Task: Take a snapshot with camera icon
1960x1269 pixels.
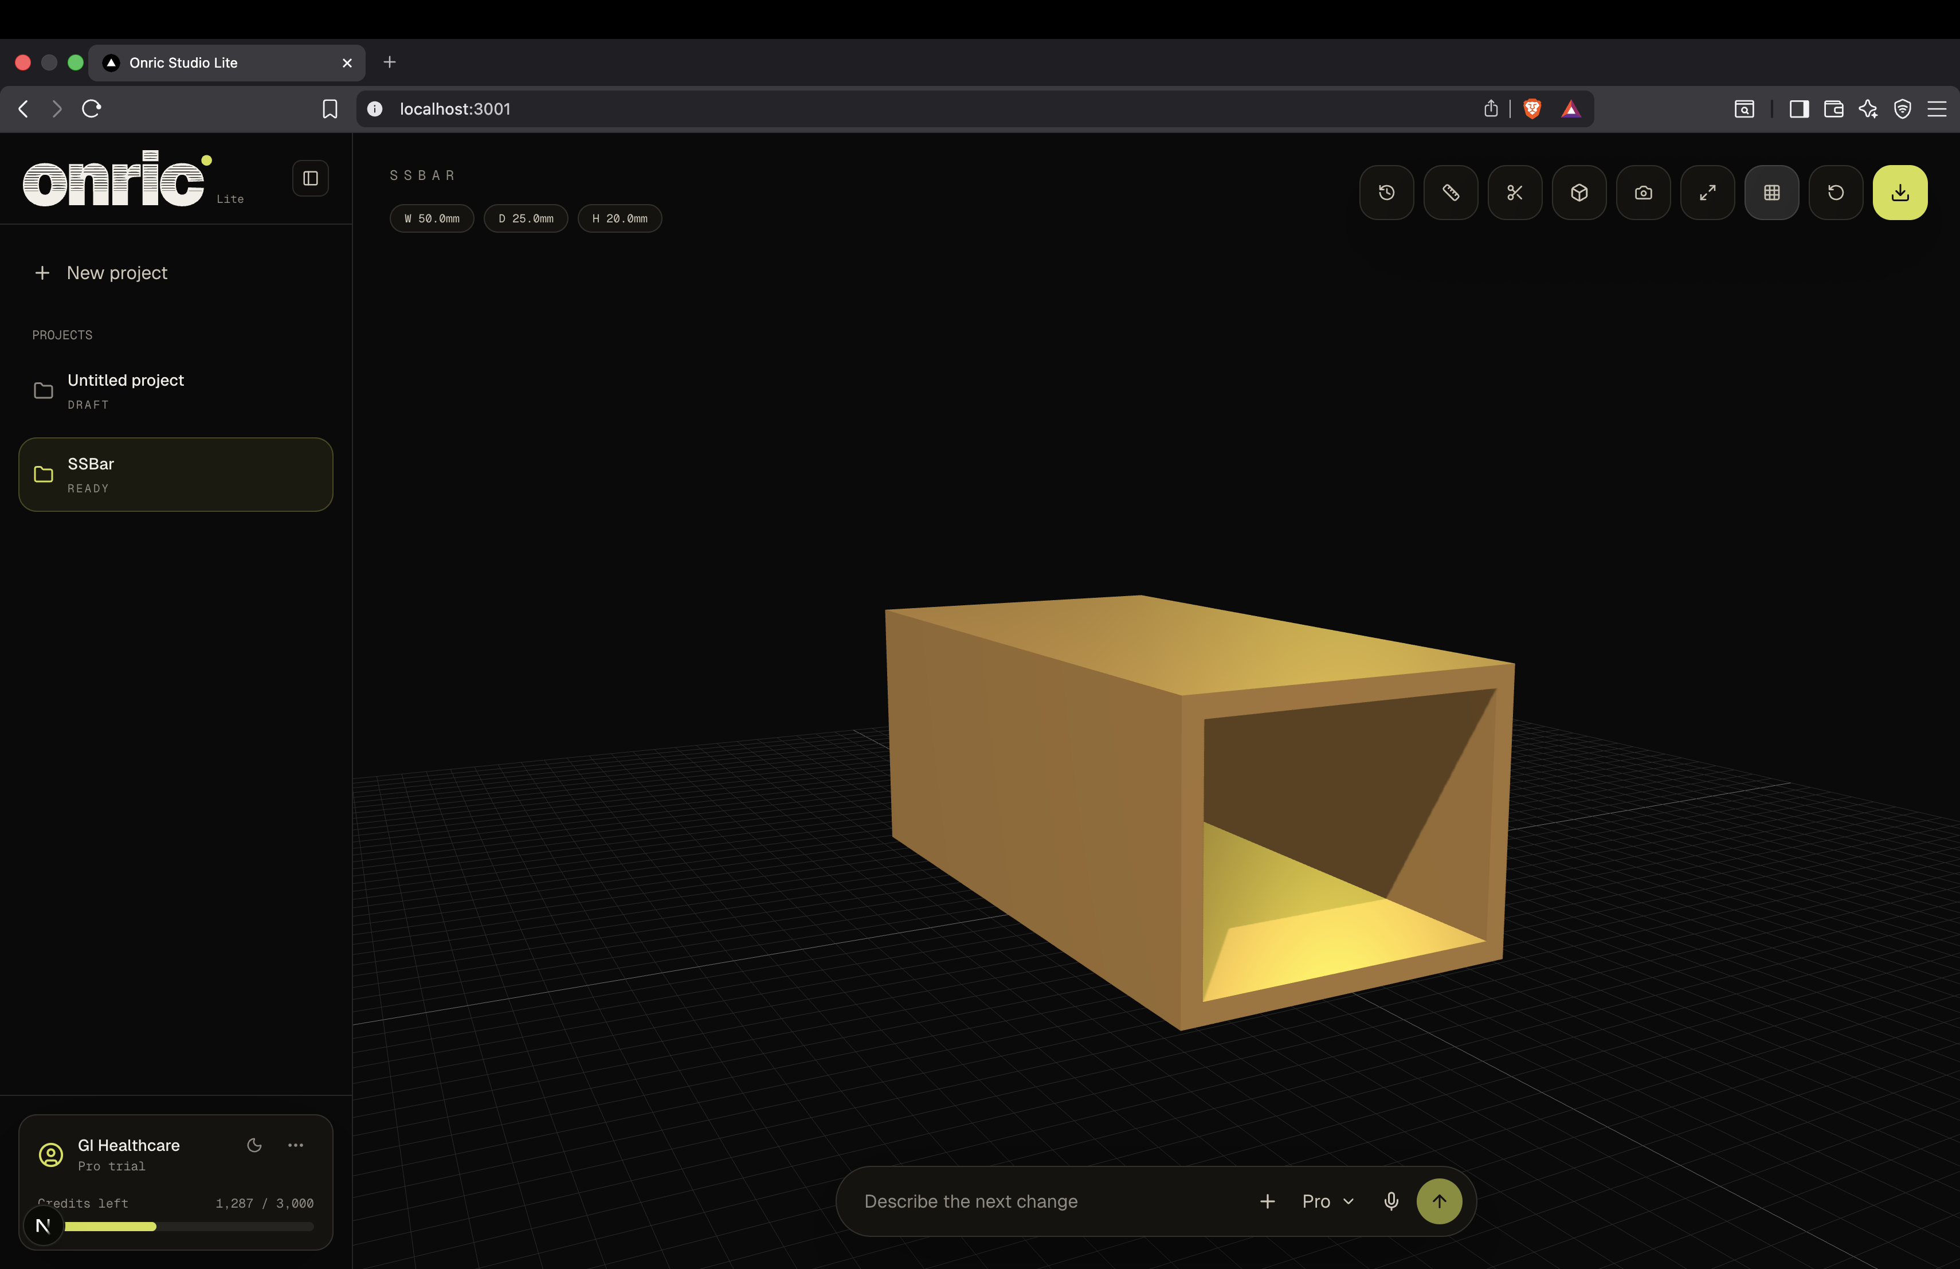Action: pyautogui.click(x=1643, y=193)
